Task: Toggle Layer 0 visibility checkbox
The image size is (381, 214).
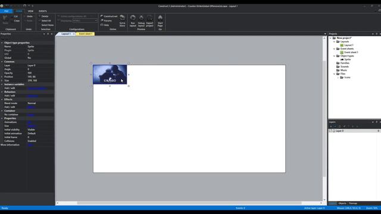Action: (x=330, y=131)
